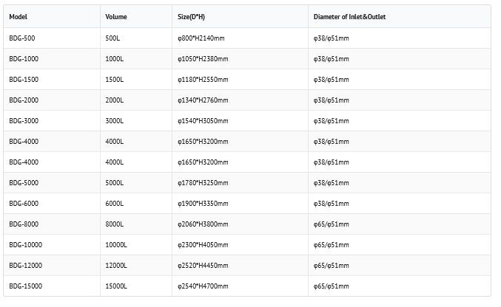Select the φ1540*H3050mm size cell
501x307 pixels.
pyautogui.click(x=204, y=120)
